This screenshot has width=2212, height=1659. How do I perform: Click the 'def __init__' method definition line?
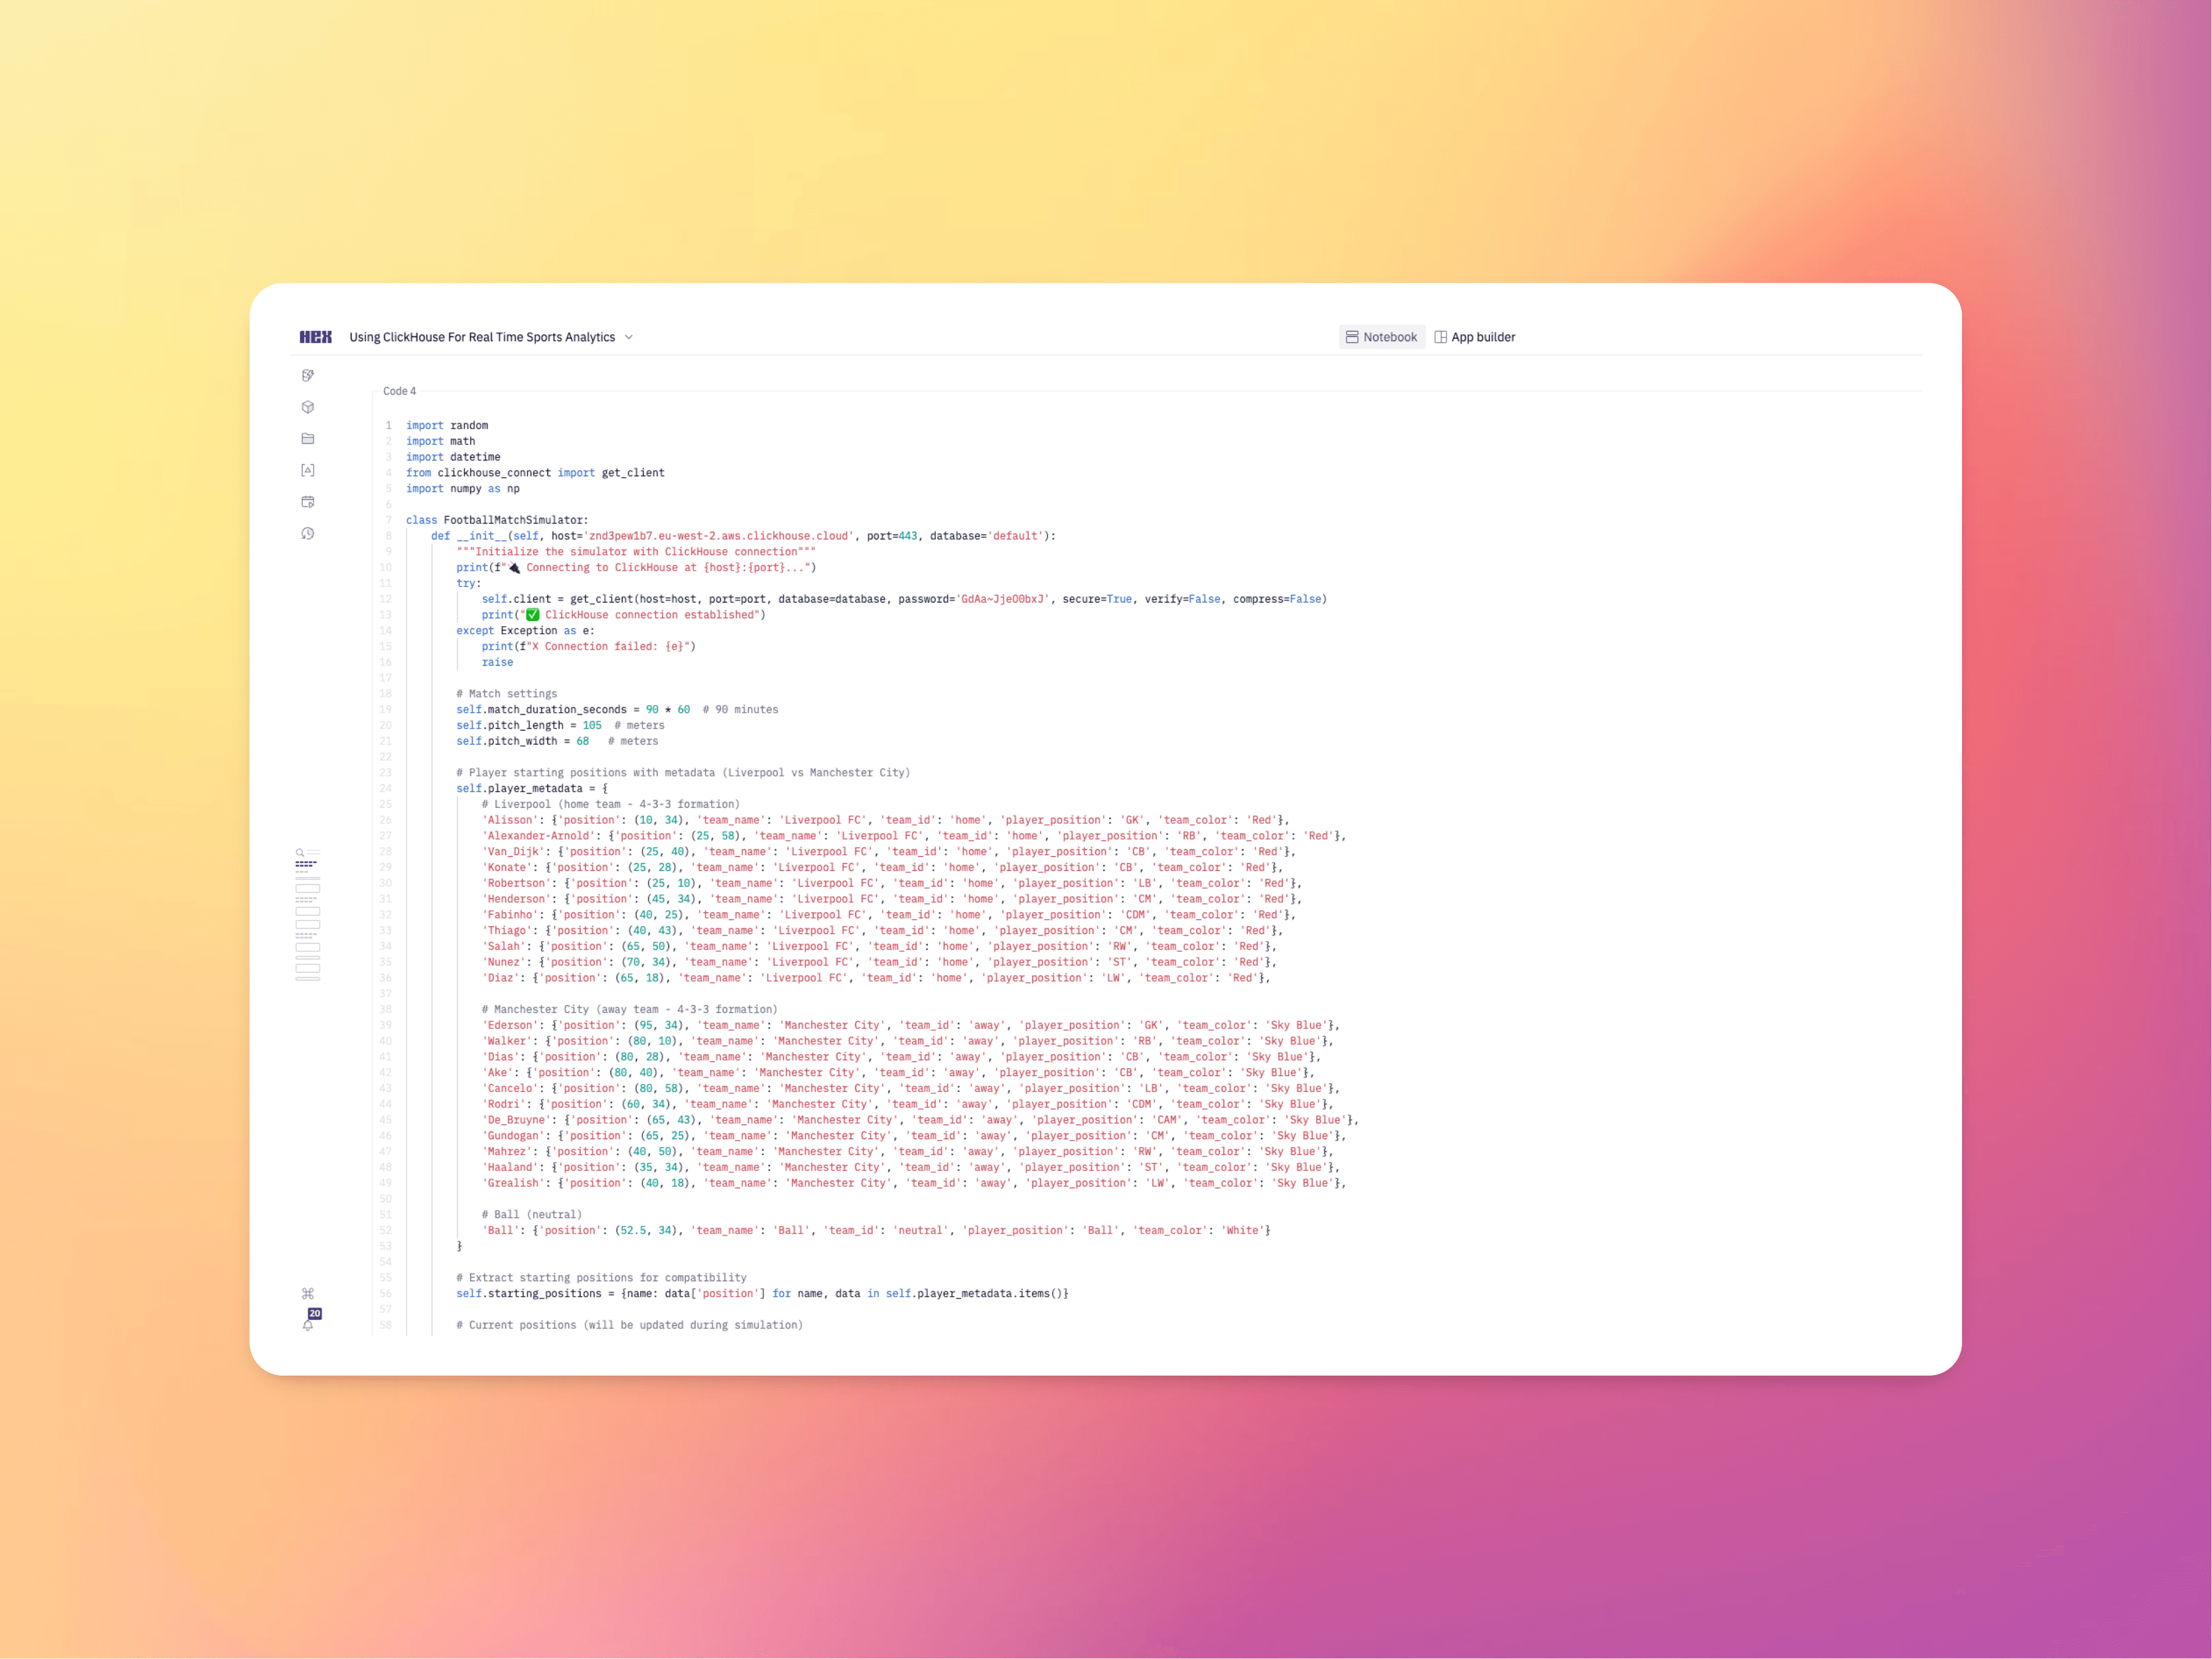click(x=743, y=536)
